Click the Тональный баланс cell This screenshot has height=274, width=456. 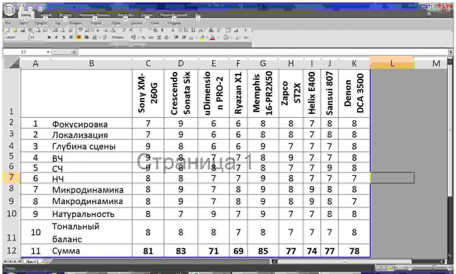[91, 232]
